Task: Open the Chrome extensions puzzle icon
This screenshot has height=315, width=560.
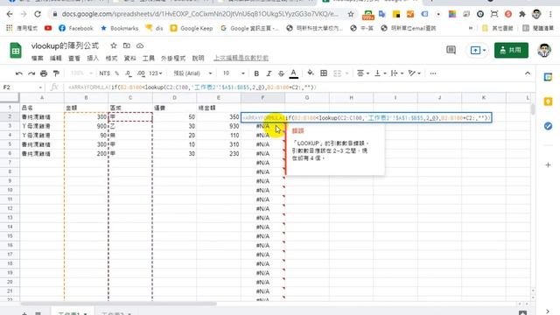Action: tap(522, 14)
